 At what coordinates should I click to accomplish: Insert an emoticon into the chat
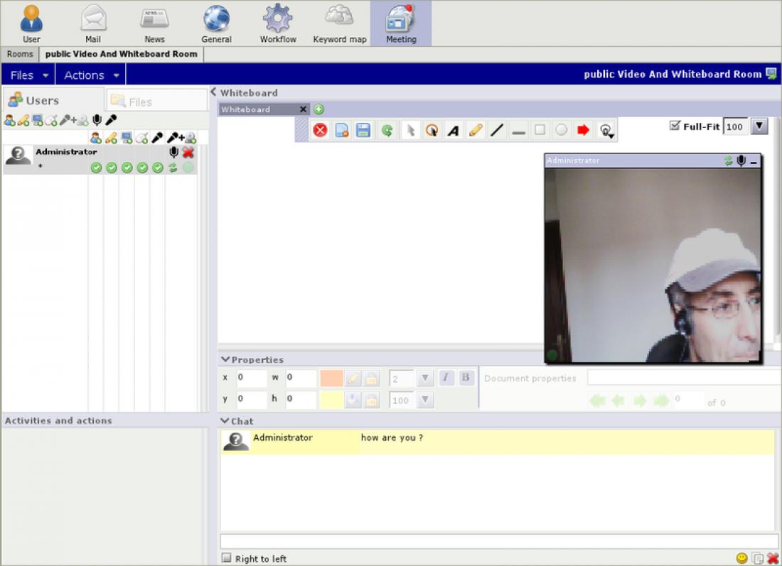tap(741, 558)
